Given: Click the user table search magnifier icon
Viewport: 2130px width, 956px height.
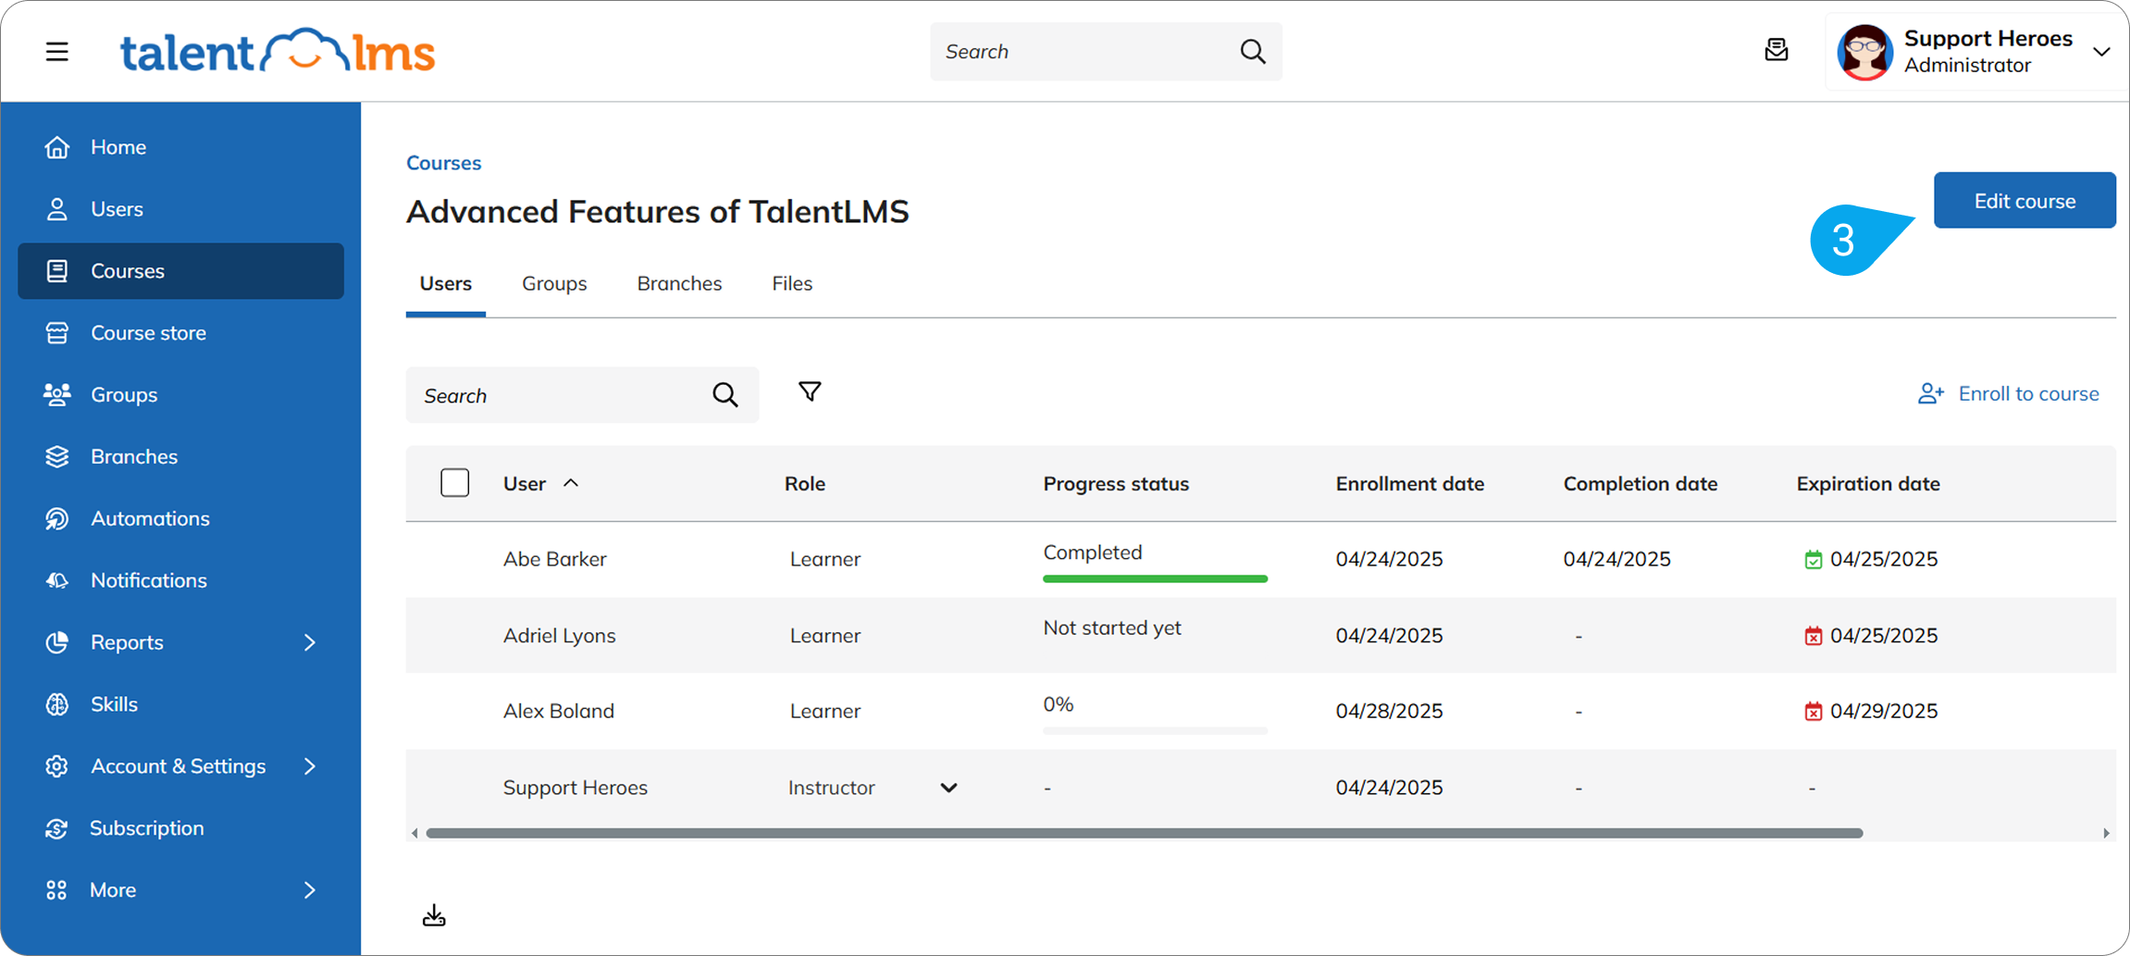Looking at the screenshot, I should [x=725, y=395].
